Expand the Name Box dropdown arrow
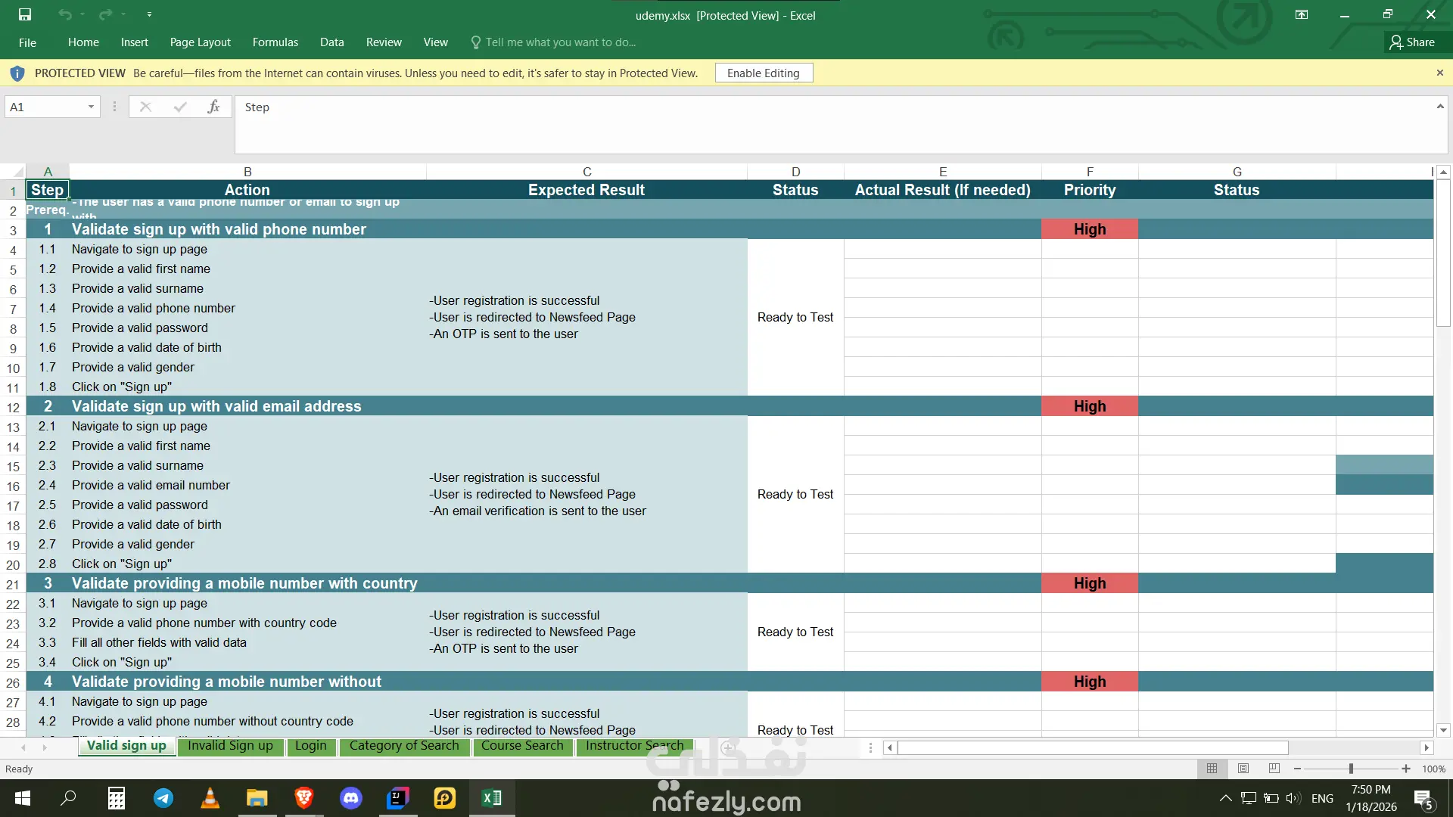The height and width of the screenshot is (817, 1453). point(91,107)
